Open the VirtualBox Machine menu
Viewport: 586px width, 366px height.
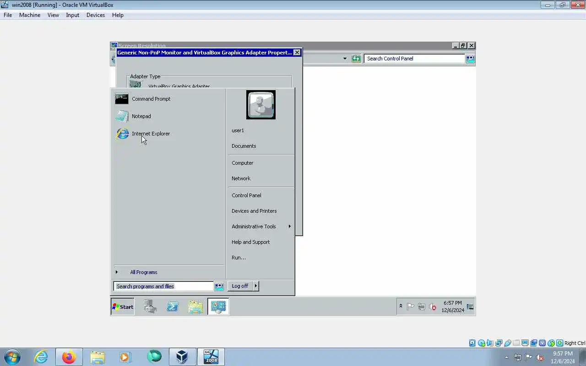[30, 15]
